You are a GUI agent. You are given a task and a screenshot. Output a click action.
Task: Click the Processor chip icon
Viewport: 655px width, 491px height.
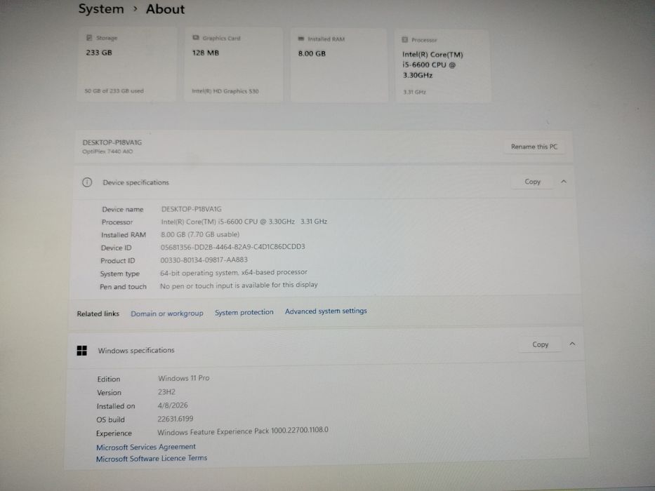(405, 40)
